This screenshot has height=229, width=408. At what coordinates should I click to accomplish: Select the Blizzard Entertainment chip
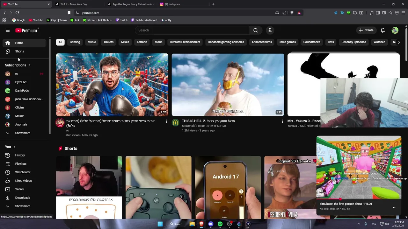185,42
